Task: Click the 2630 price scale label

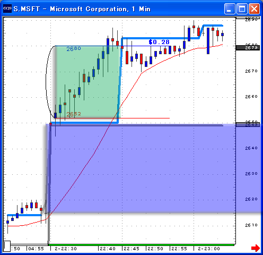Action: coord(251,174)
